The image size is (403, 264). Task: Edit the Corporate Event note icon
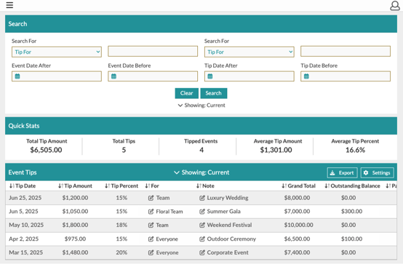(202, 252)
